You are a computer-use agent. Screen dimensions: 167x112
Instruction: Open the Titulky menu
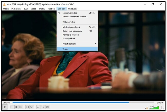pyautogui.click(x=42, y=9)
